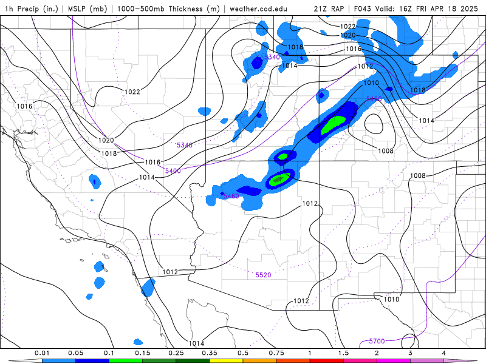The height and width of the screenshot is (364, 486).
Task: Click the purple 5520 thickness contour label
Action: 263,275
